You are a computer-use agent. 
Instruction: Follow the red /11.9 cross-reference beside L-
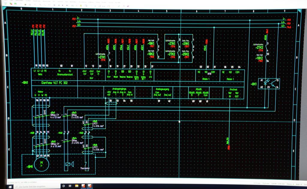click(x=289, y=19)
